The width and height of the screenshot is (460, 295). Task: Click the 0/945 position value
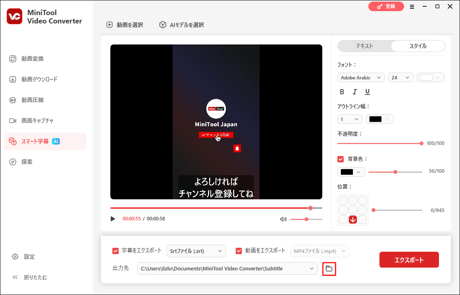437,210
